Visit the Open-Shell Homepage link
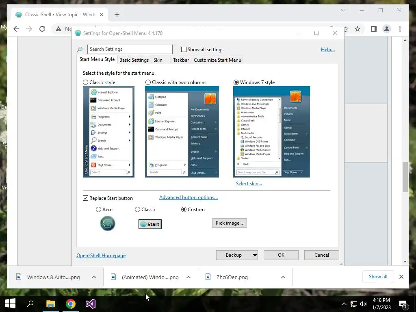Screen dimensions: 416x312 coord(101,256)
